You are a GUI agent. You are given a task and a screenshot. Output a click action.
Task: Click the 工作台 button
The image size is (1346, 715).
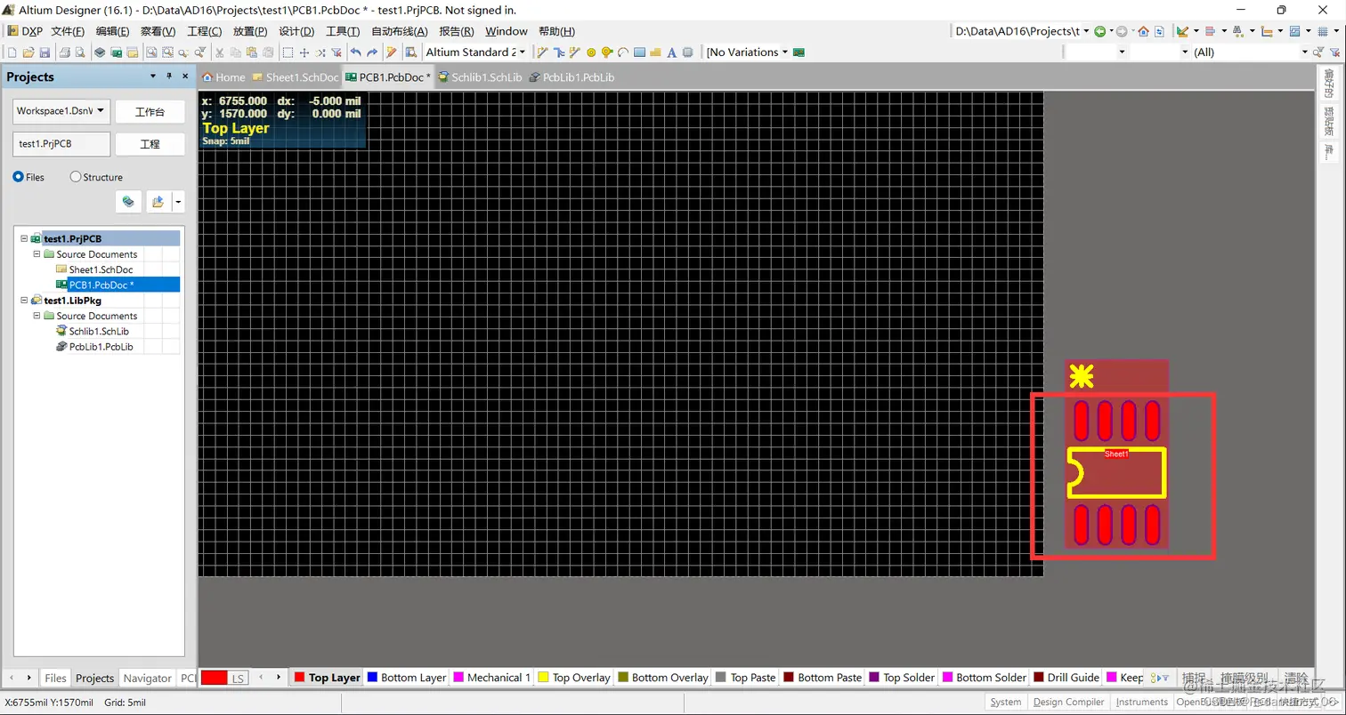click(150, 111)
